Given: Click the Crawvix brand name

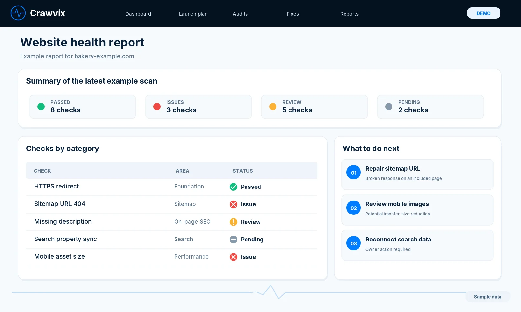Looking at the screenshot, I should pos(48,13).
